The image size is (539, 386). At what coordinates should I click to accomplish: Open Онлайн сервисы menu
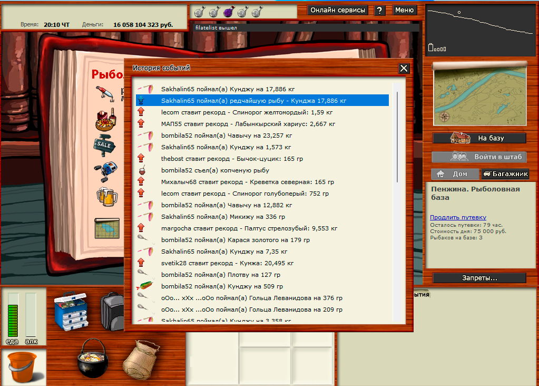[x=337, y=10]
